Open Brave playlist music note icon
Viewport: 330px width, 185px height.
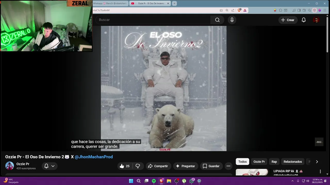pos(294,10)
